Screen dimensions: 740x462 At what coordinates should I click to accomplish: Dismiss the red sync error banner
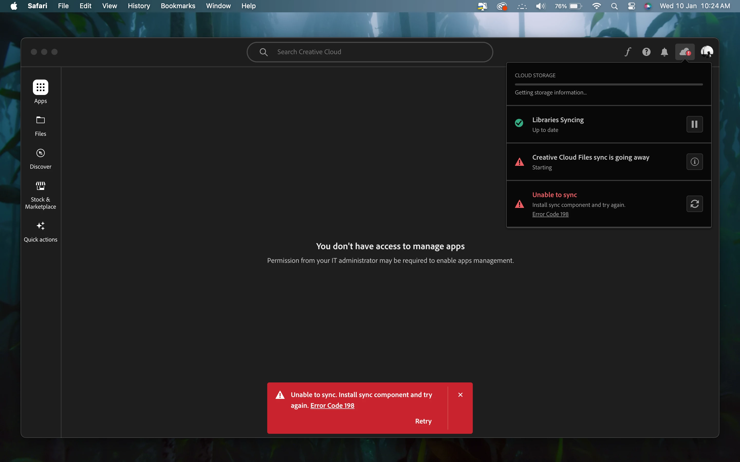460,395
